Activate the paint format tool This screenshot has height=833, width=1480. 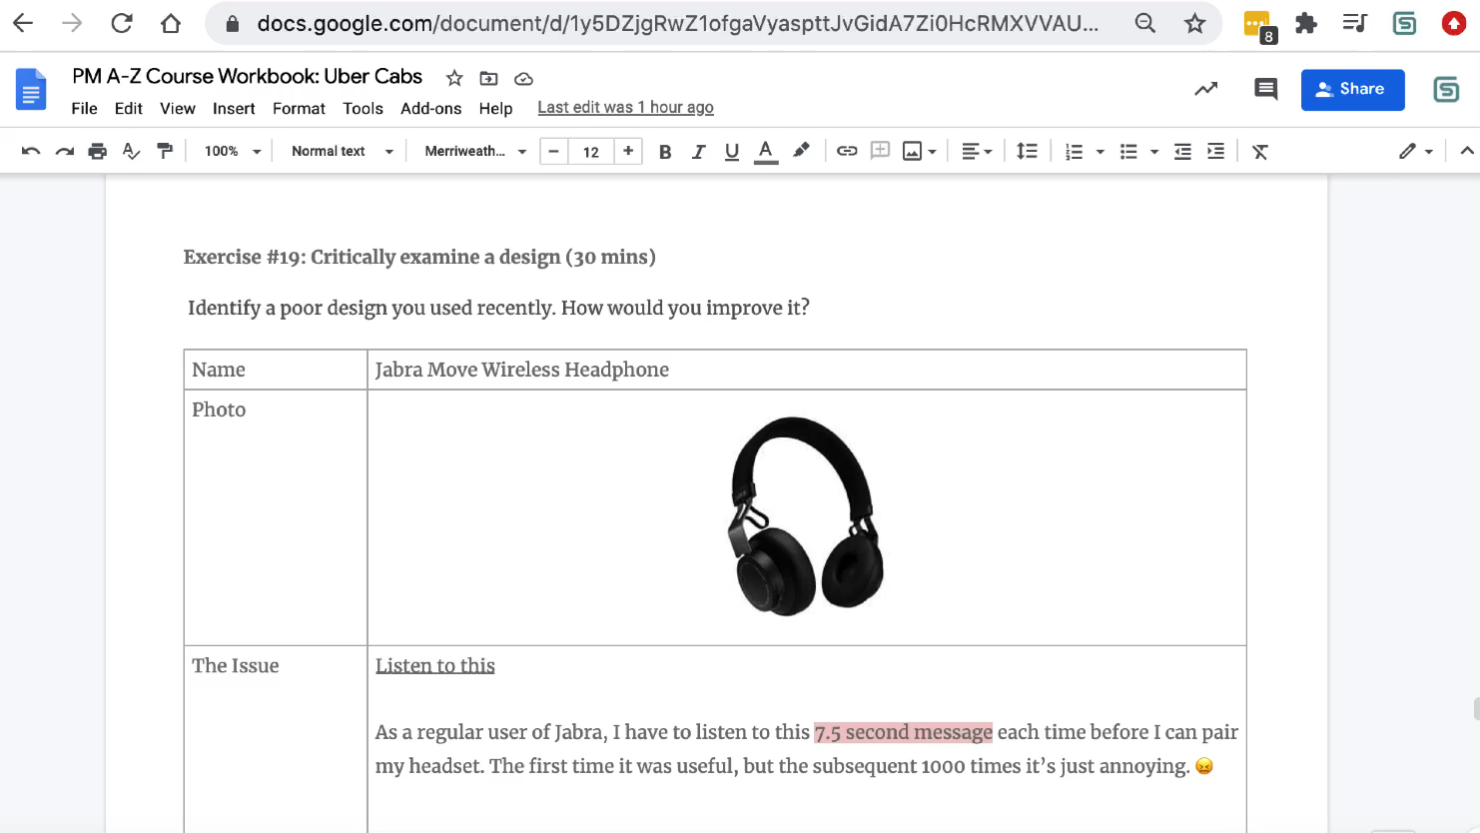(x=165, y=151)
